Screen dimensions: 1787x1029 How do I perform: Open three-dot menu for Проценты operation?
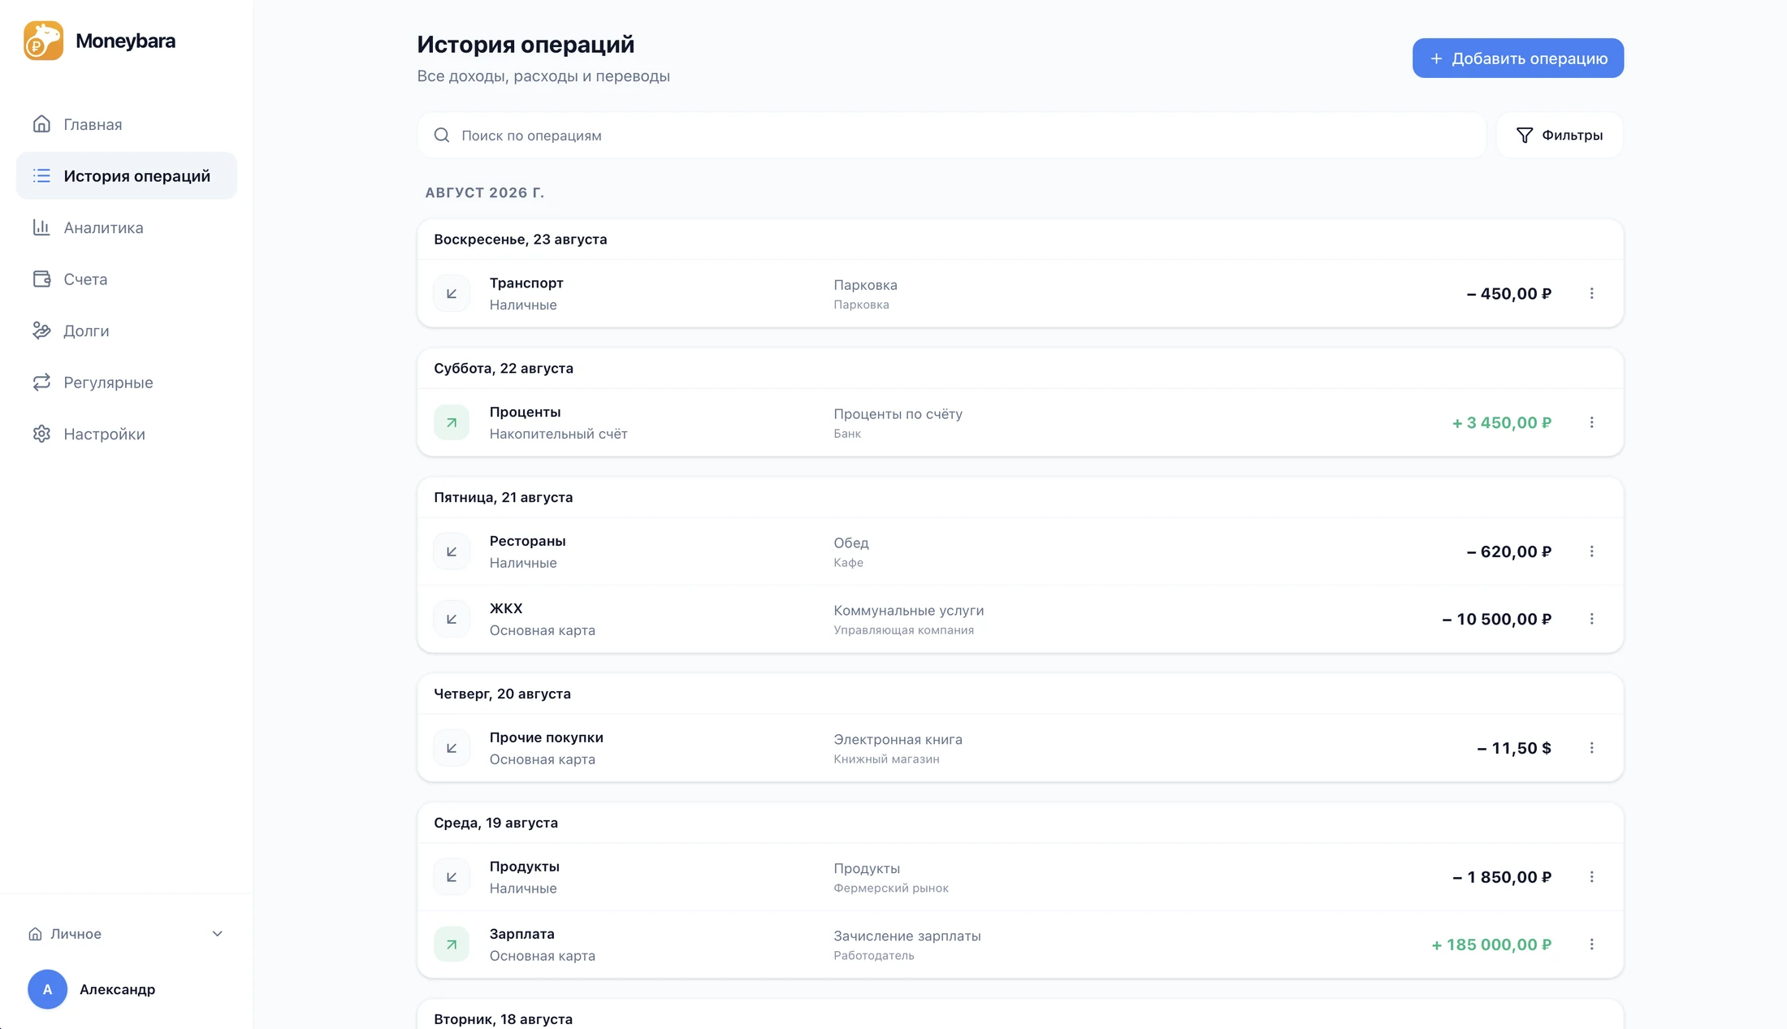(1591, 422)
